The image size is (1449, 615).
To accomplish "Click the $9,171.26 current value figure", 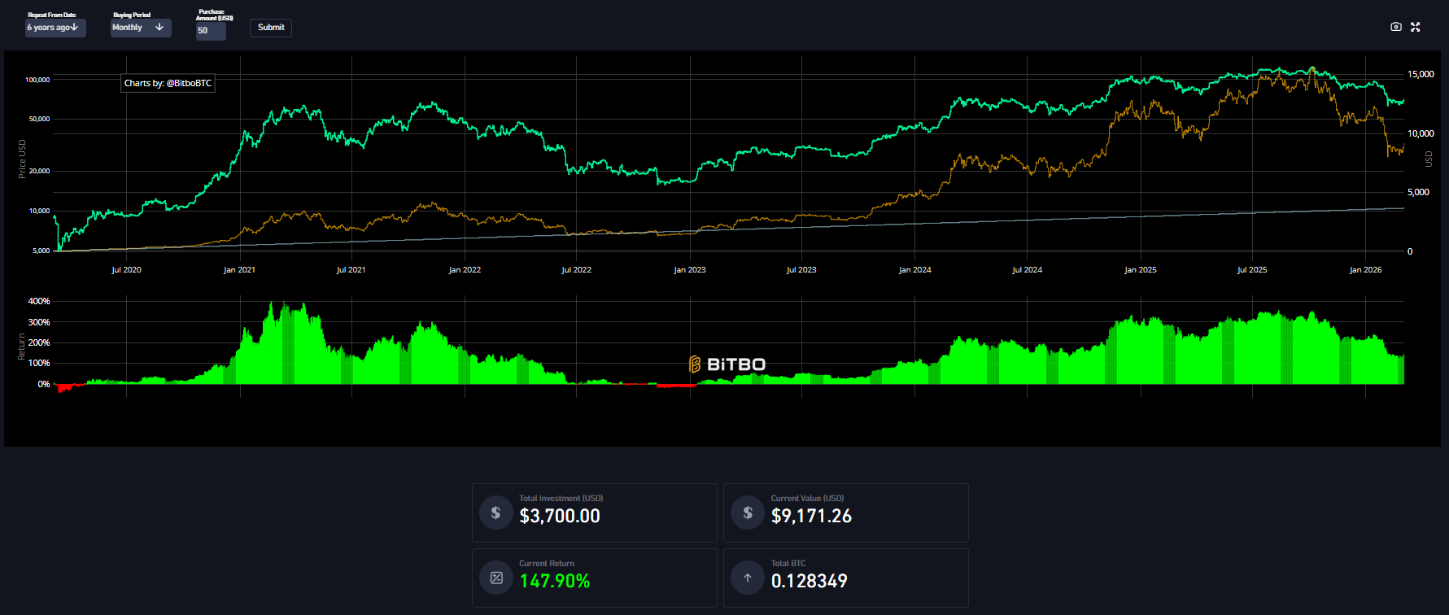I will (810, 516).
